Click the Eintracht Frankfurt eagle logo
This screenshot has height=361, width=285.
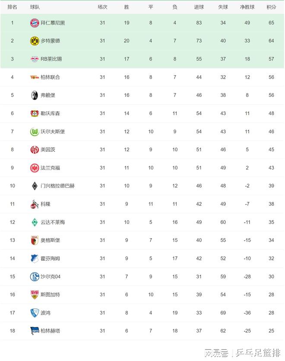click(35, 168)
